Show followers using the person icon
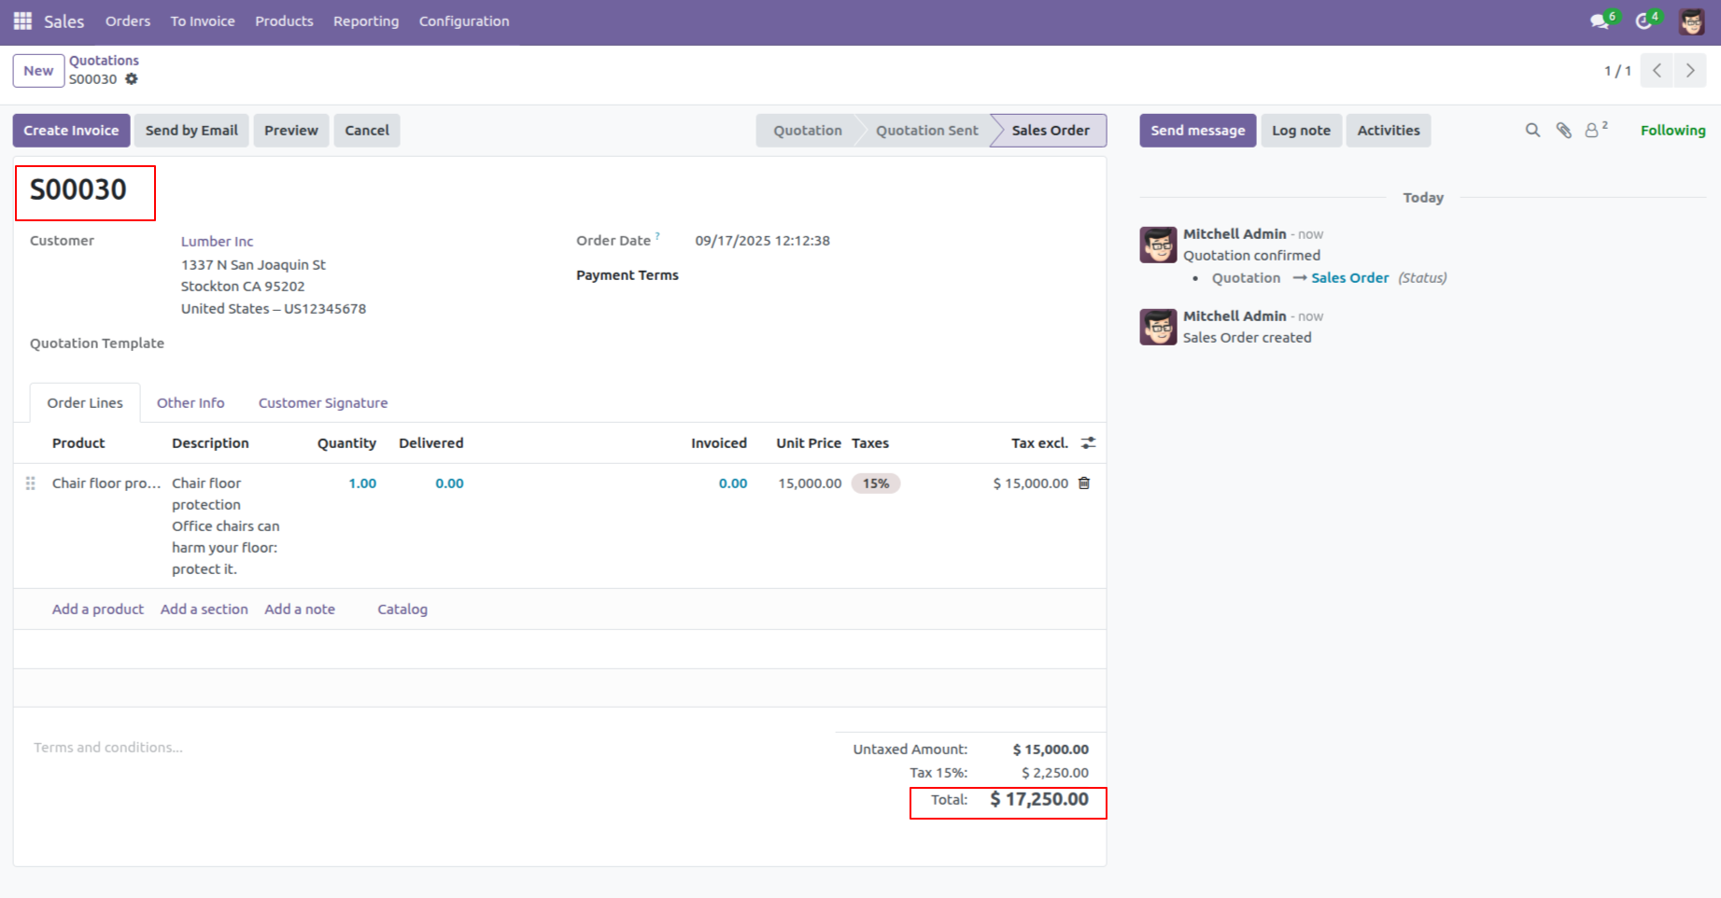1721x898 pixels. [x=1593, y=131]
